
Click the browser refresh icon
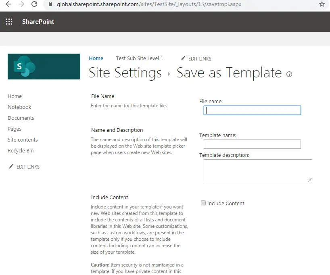tap(34, 4)
